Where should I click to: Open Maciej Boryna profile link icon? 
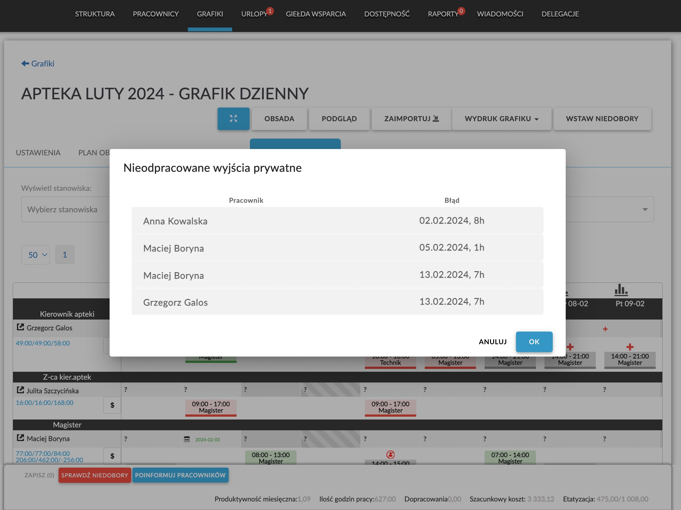click(20, 438)
